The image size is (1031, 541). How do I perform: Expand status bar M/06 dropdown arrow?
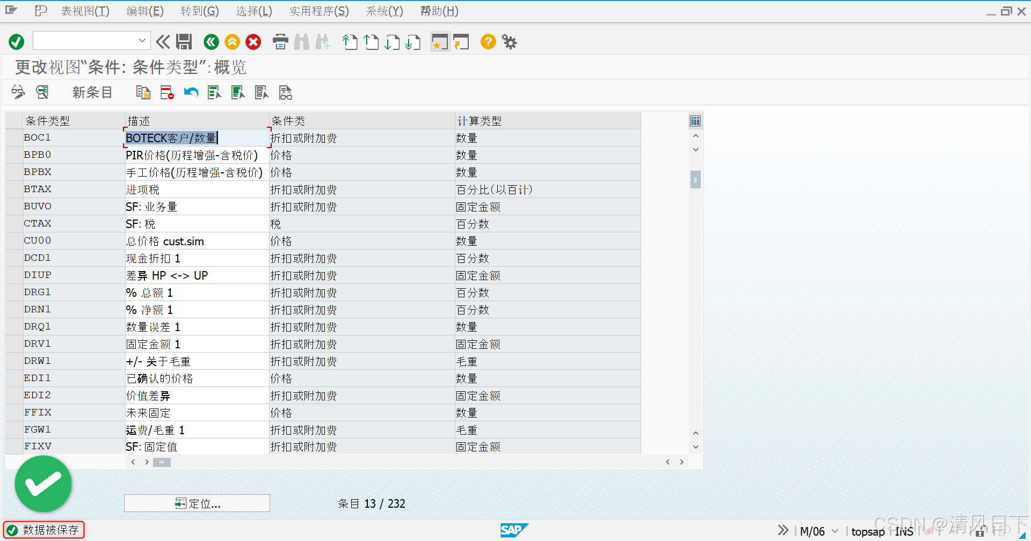click(835, 531)
